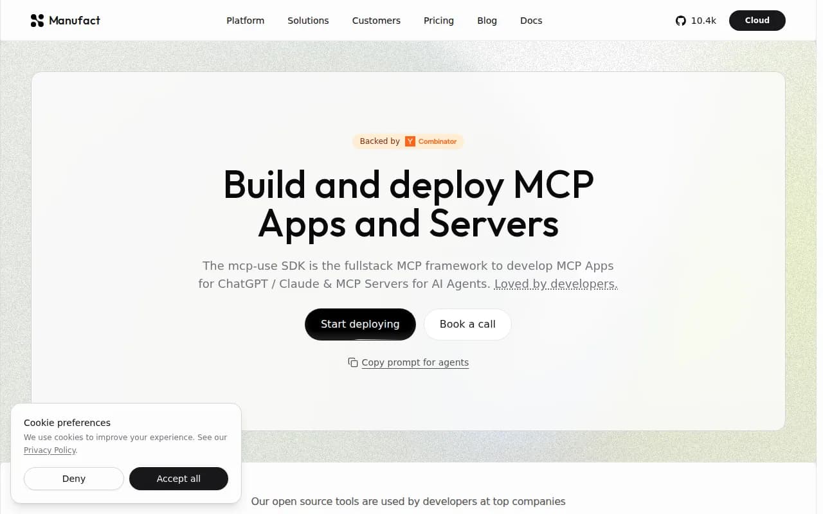Open the GitHub icon with 10.4k stars
This screenshot has height=514, width=823.
coord(681,21)
